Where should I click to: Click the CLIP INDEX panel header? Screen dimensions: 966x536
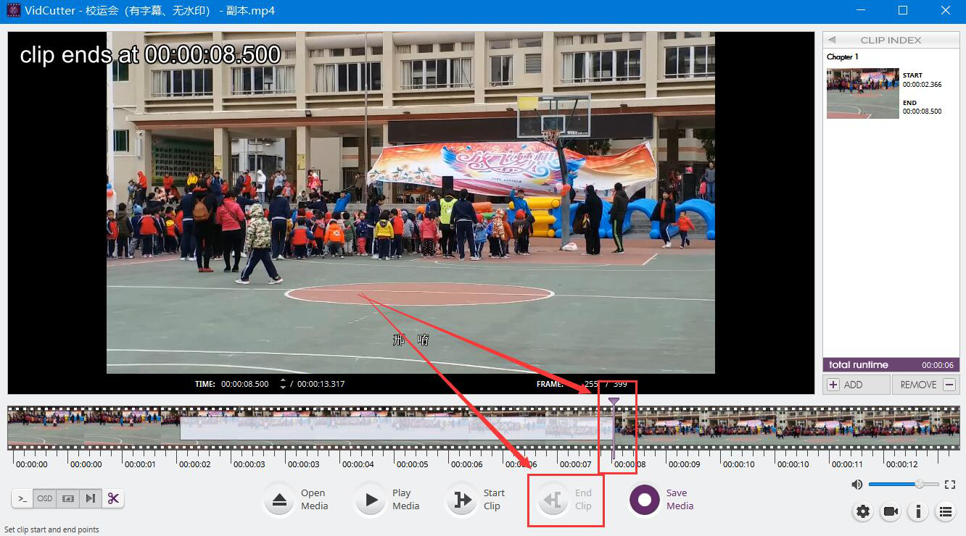(x=891, y=40)
